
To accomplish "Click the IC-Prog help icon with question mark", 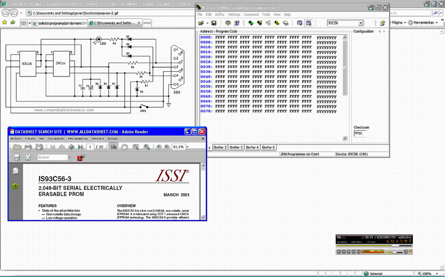I will (x=382, y=23).
